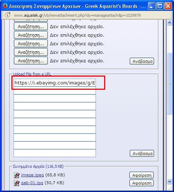Open the gab-01.jpg attachment link
Image resolution: width=174 pixels, height=192 pixels.
32,183
